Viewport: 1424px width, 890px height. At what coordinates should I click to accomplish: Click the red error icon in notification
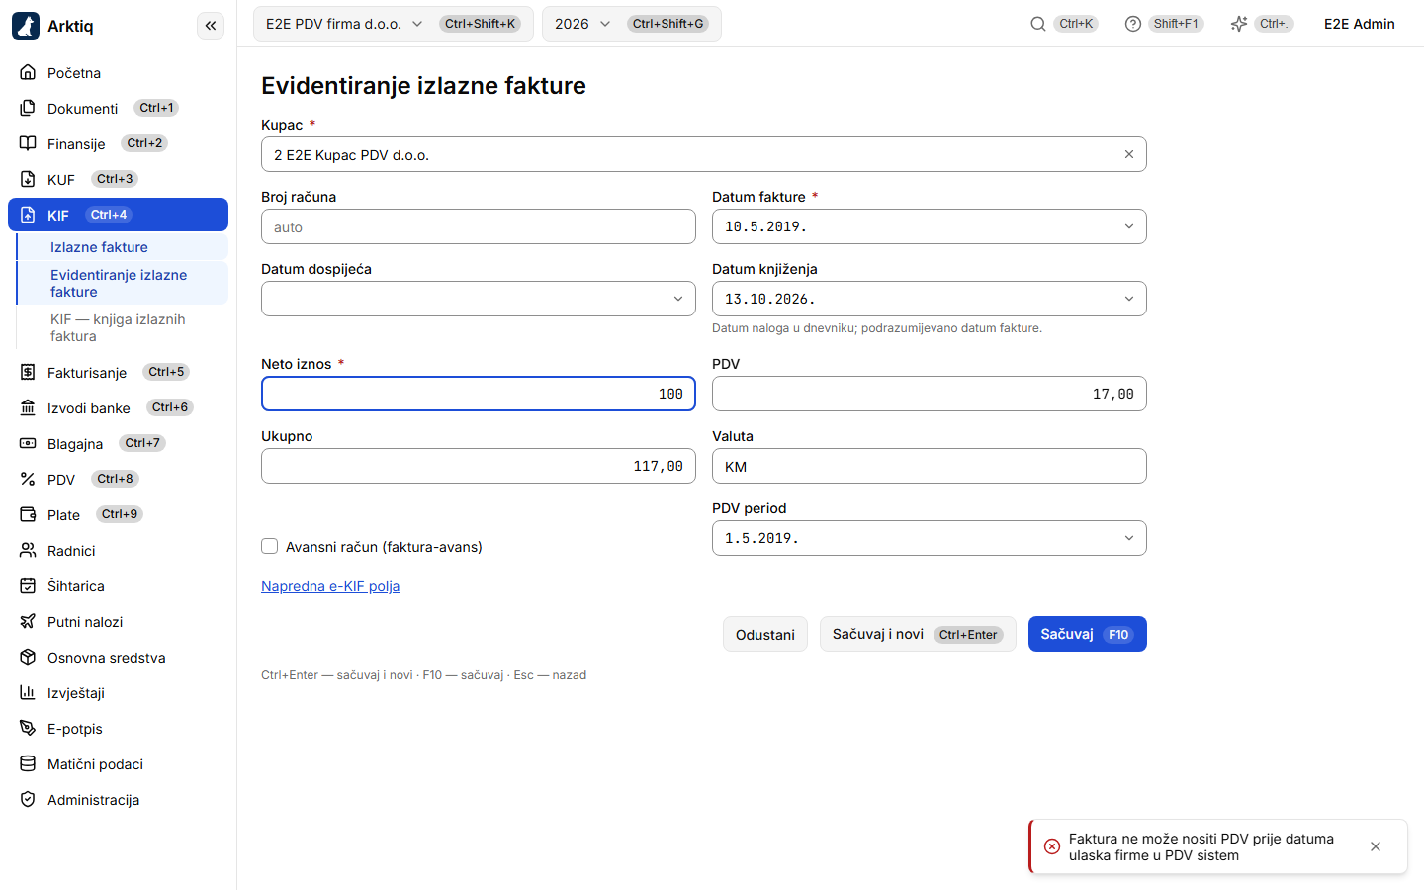click(1052, 846)
